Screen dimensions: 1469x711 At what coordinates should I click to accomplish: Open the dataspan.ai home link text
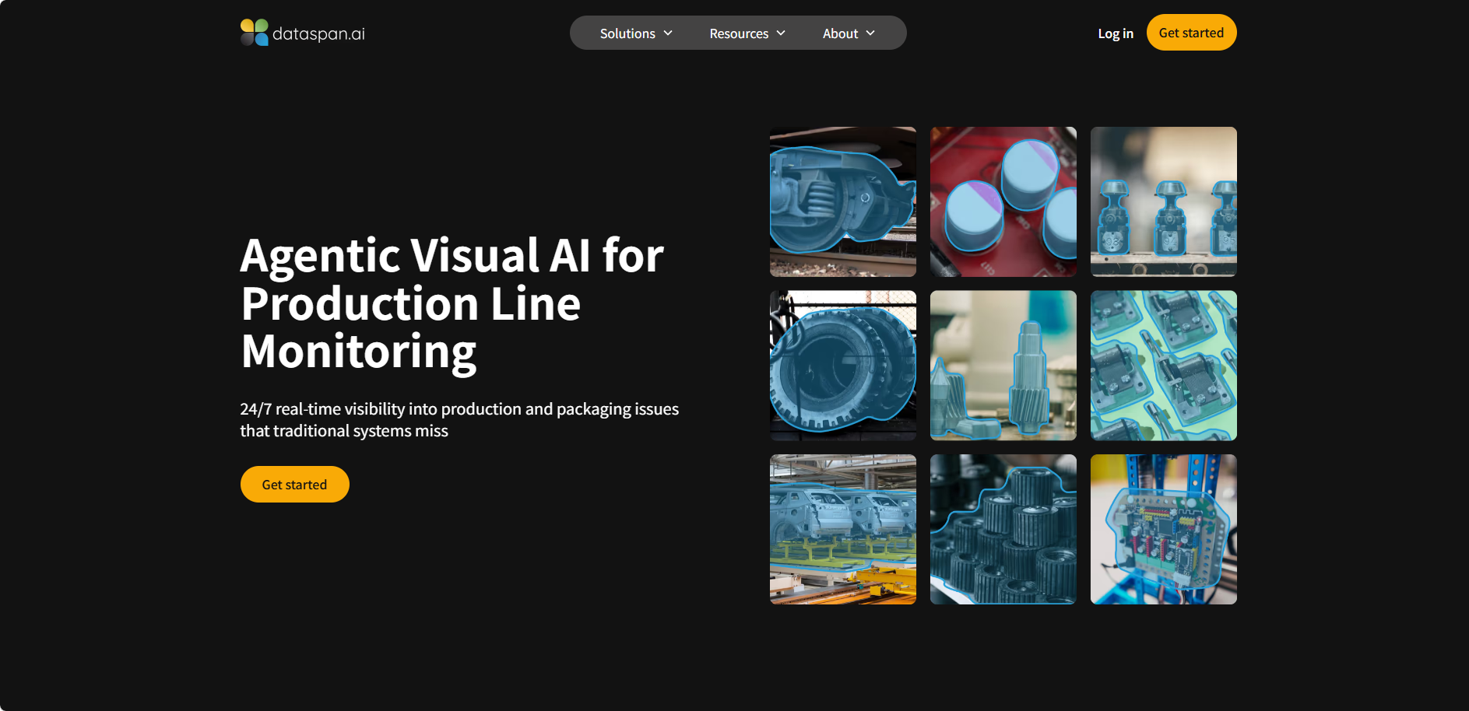click(318, 34)
